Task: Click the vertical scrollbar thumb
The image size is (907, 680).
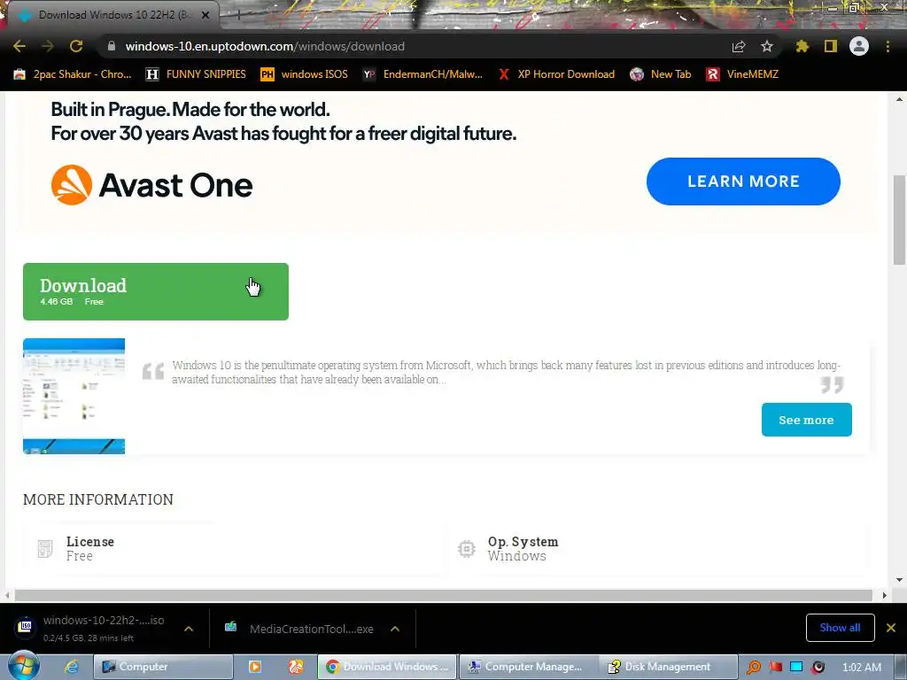Action: 900,220
